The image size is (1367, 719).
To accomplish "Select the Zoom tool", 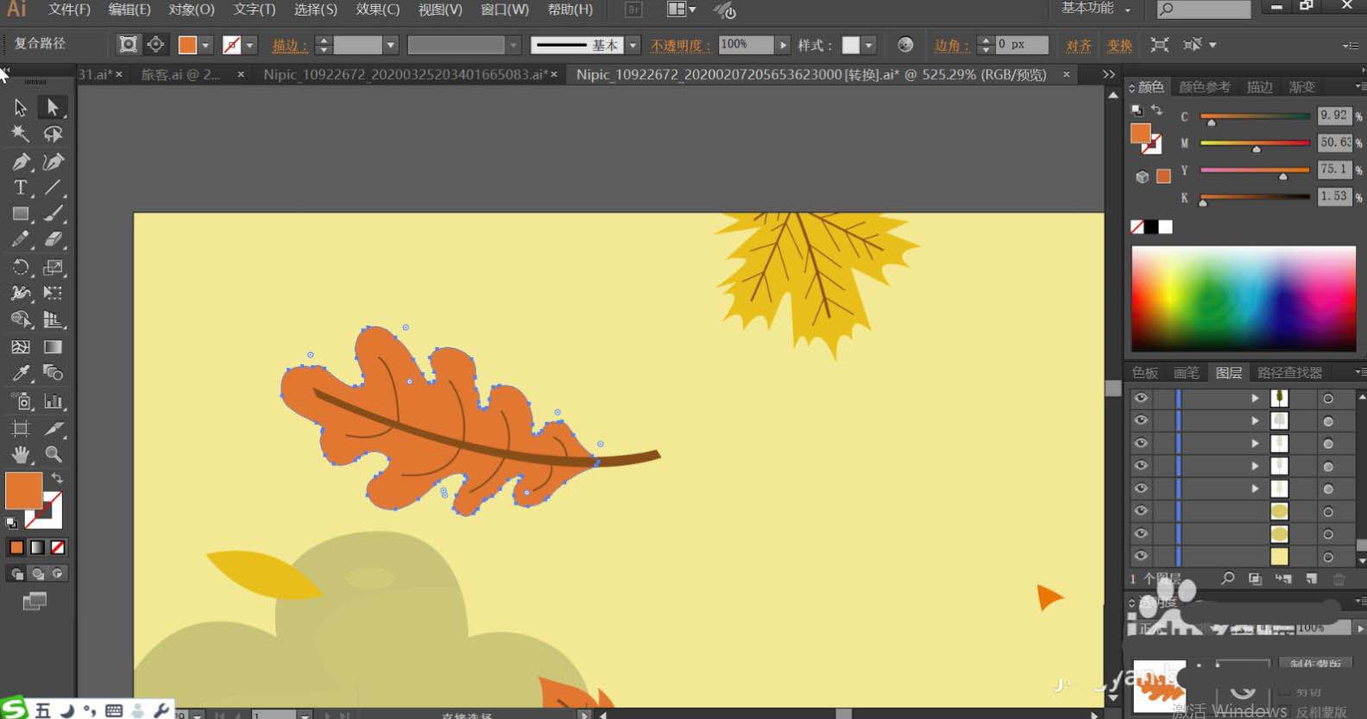I will pos(53,454).
